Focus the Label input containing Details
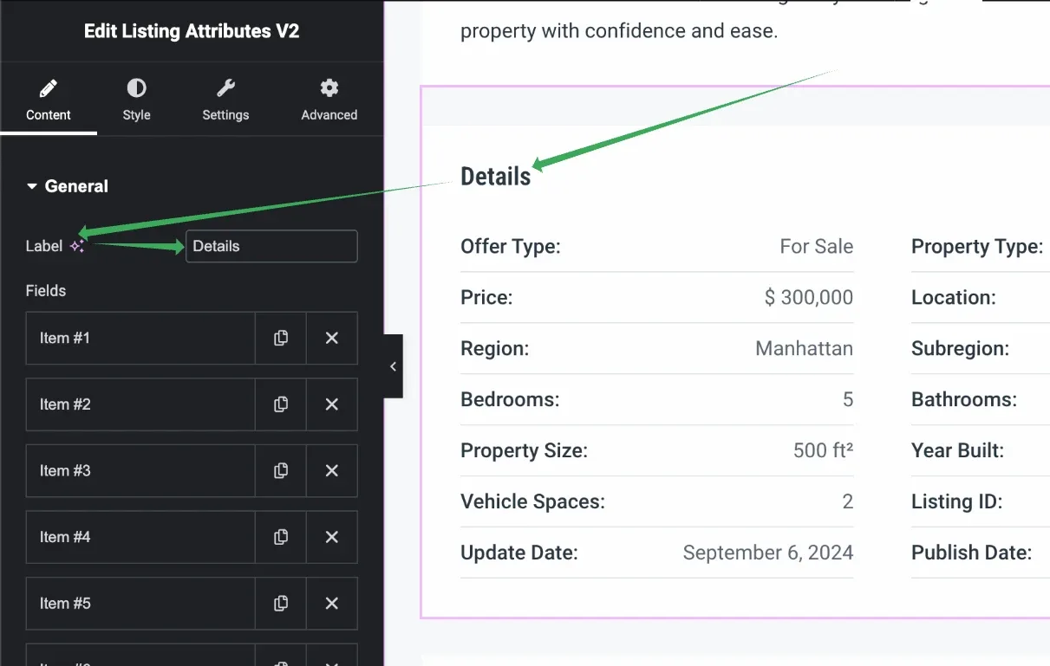The width and height of the screenshot is (1050, 666). pyautogui.click(x=271, y=246)
